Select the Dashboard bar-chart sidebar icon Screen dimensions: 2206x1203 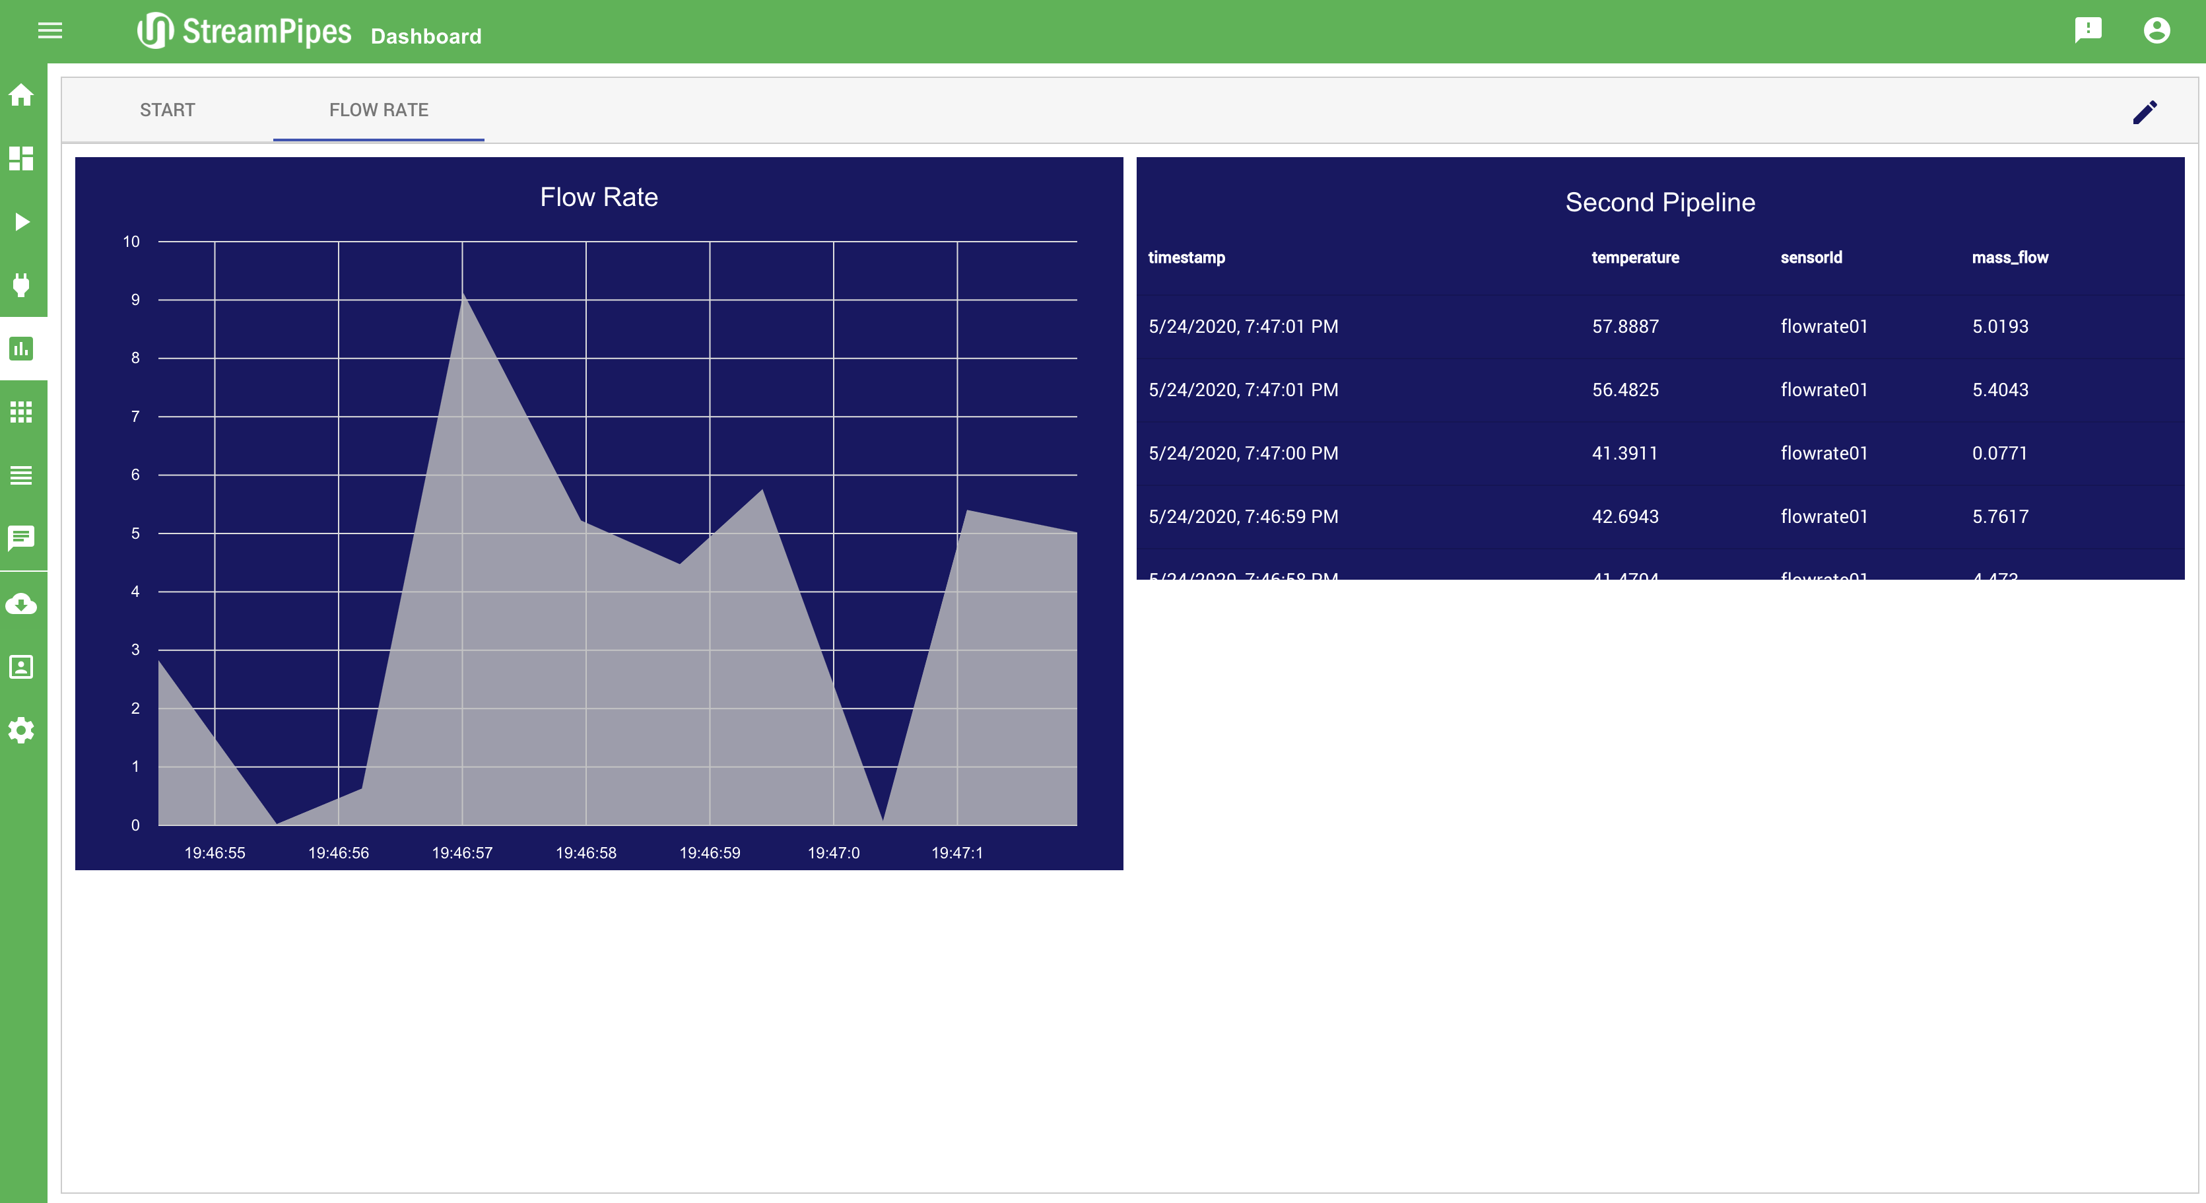tap(21, 349)
